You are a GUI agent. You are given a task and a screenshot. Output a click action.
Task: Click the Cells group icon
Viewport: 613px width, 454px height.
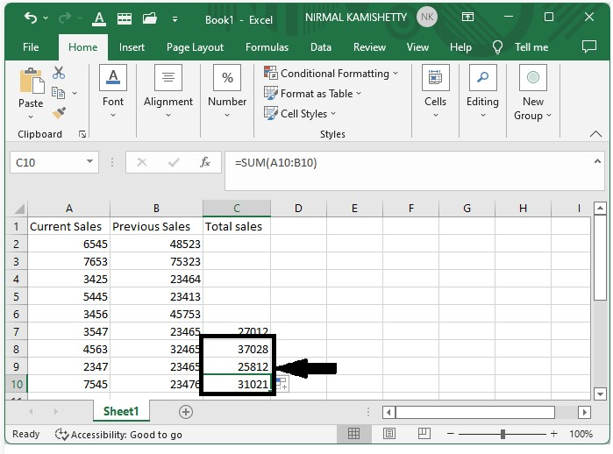pyautogui.click(x=435, y=79)
